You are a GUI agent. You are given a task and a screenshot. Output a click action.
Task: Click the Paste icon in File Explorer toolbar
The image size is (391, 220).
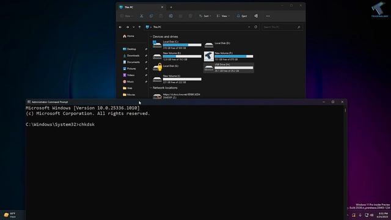tap(161, 16)
